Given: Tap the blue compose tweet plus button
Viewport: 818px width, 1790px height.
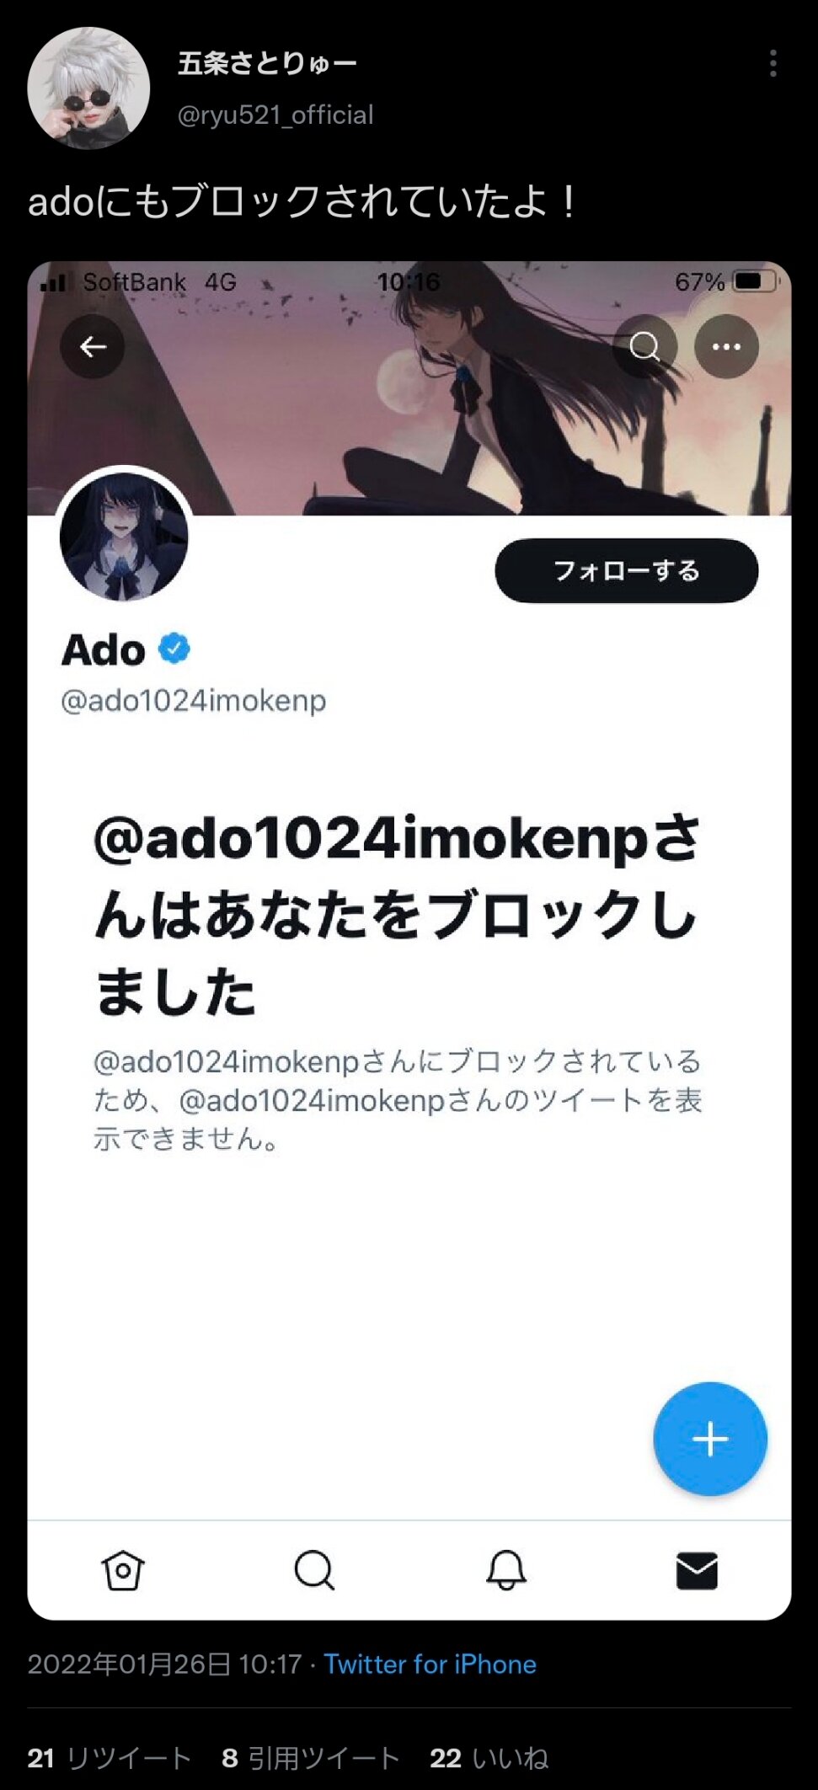Looking at the screenshot, I should [x=710, y=1439].
